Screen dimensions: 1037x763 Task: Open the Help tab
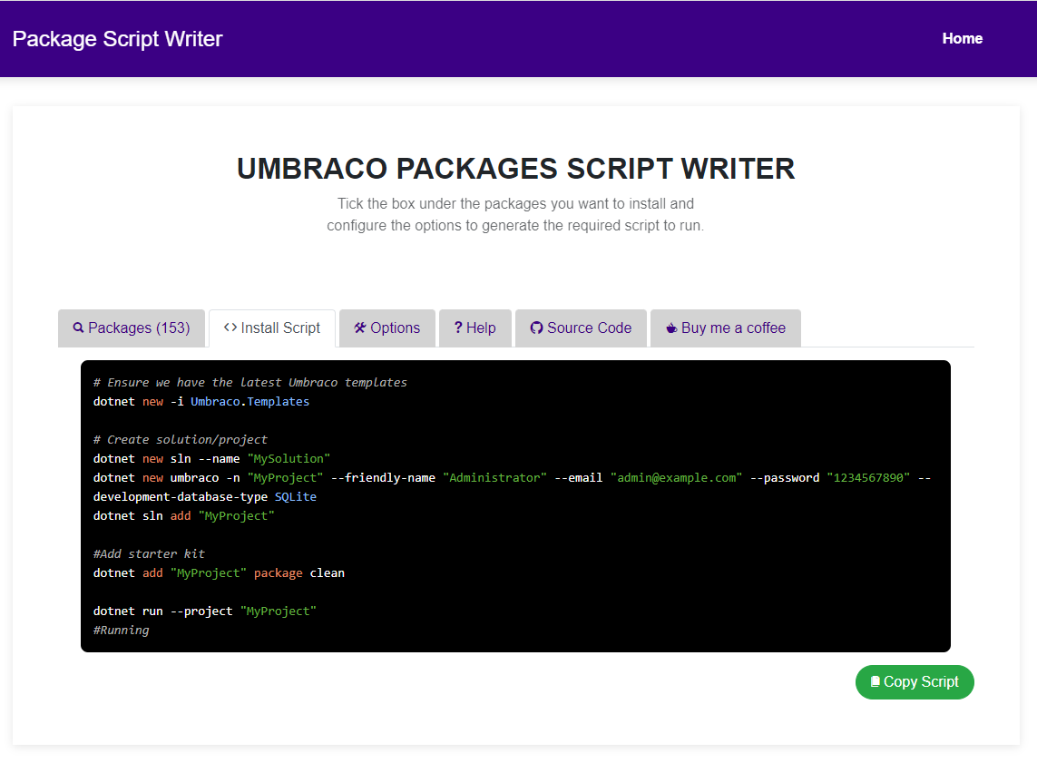(x=481, y=328)
